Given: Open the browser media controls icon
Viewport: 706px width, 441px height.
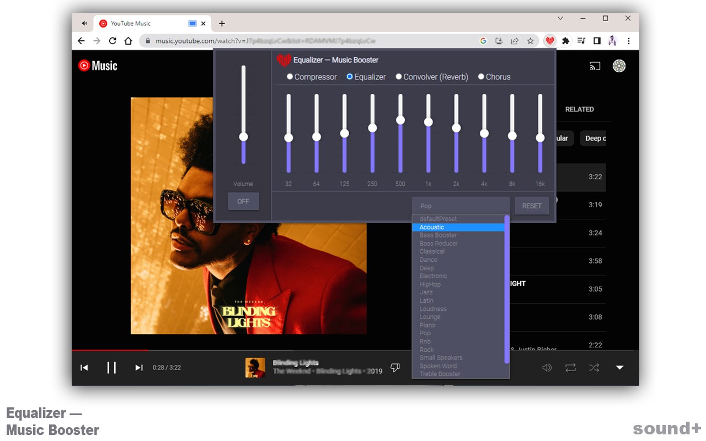Looking at the screenshot, I should 581,41.
